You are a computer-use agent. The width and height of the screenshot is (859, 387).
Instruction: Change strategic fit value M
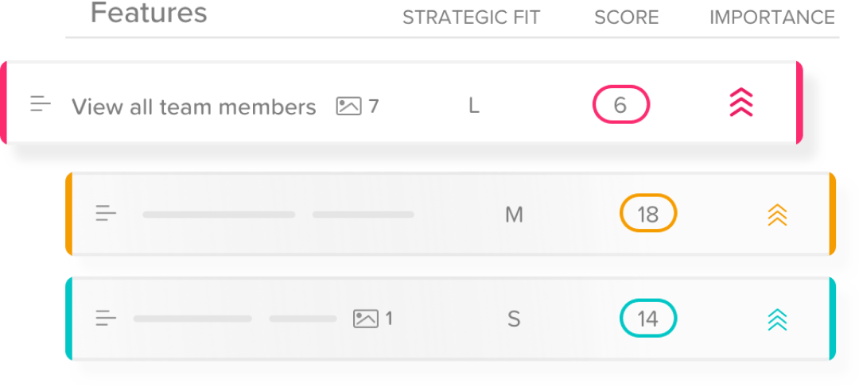click(514, 215)
